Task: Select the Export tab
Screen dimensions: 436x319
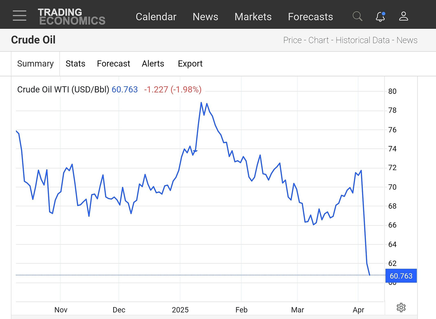Action: (x=190, y=64)
